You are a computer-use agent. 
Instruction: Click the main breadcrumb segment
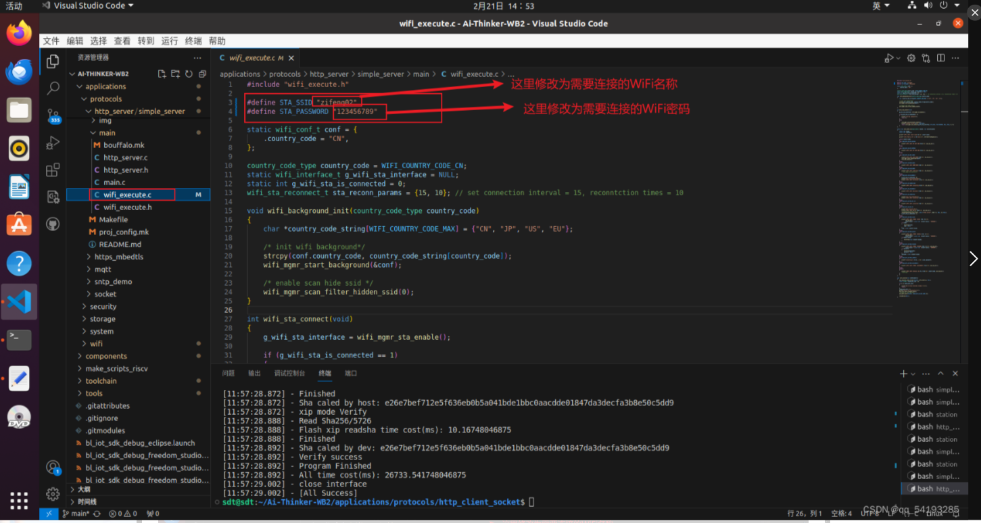(421, 74)
